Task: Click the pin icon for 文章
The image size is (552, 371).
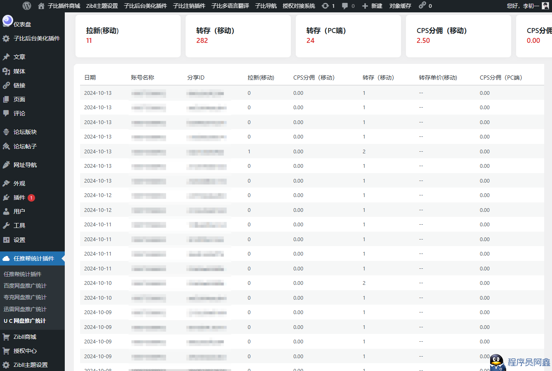Action: pos(6,57)
